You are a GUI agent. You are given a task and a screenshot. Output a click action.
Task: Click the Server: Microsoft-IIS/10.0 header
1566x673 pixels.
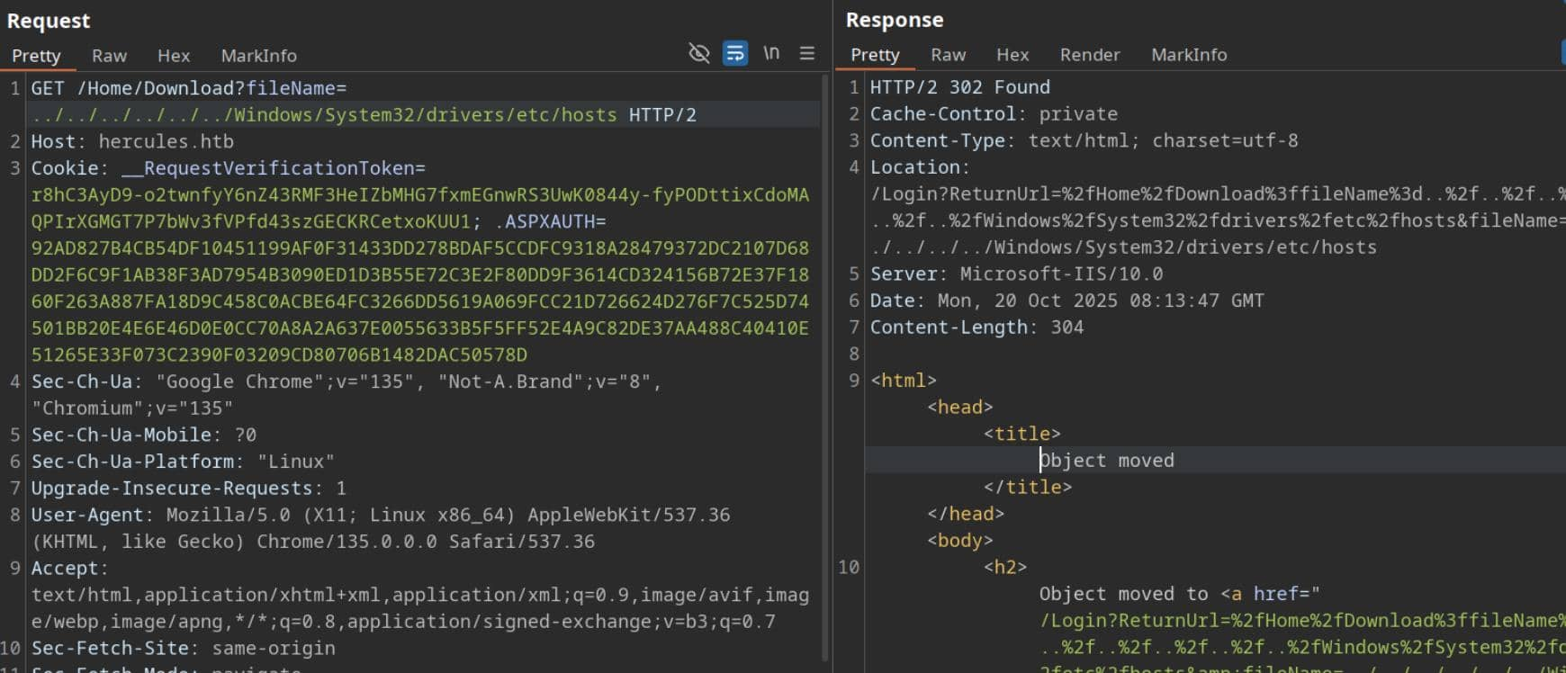(1016, 274)
